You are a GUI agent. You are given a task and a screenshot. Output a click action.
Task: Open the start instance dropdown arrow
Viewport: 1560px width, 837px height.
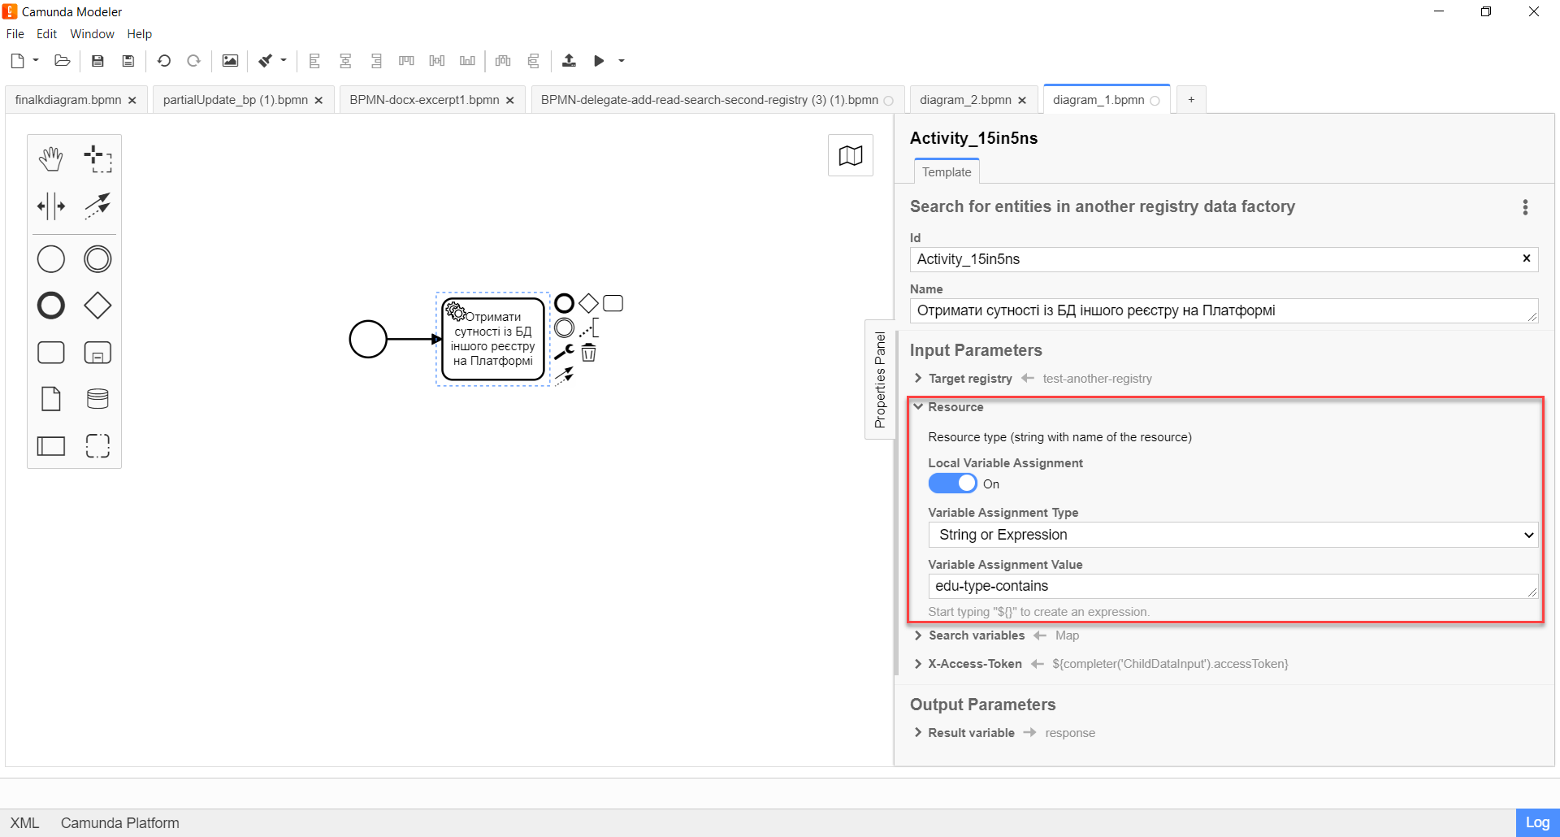coord(622,60)
